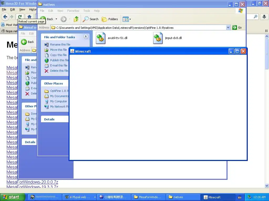This screenshot has width=269, height=201.
Task: Click Other Places panel header in natives
Action: [x=55, y=83]
